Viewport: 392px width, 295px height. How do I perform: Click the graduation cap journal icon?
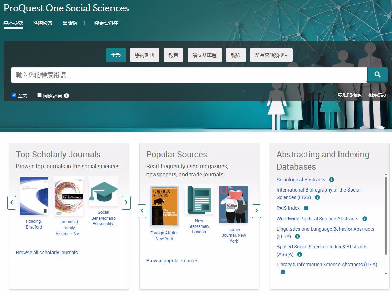pyautogui.click(x=103, y=191)
